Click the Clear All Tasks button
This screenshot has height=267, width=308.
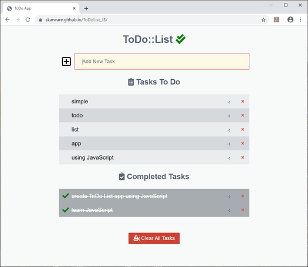coord(154,238)
